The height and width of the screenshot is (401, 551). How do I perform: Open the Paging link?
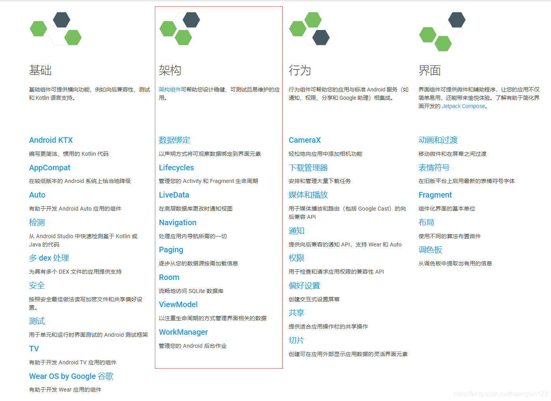(171, 250)
